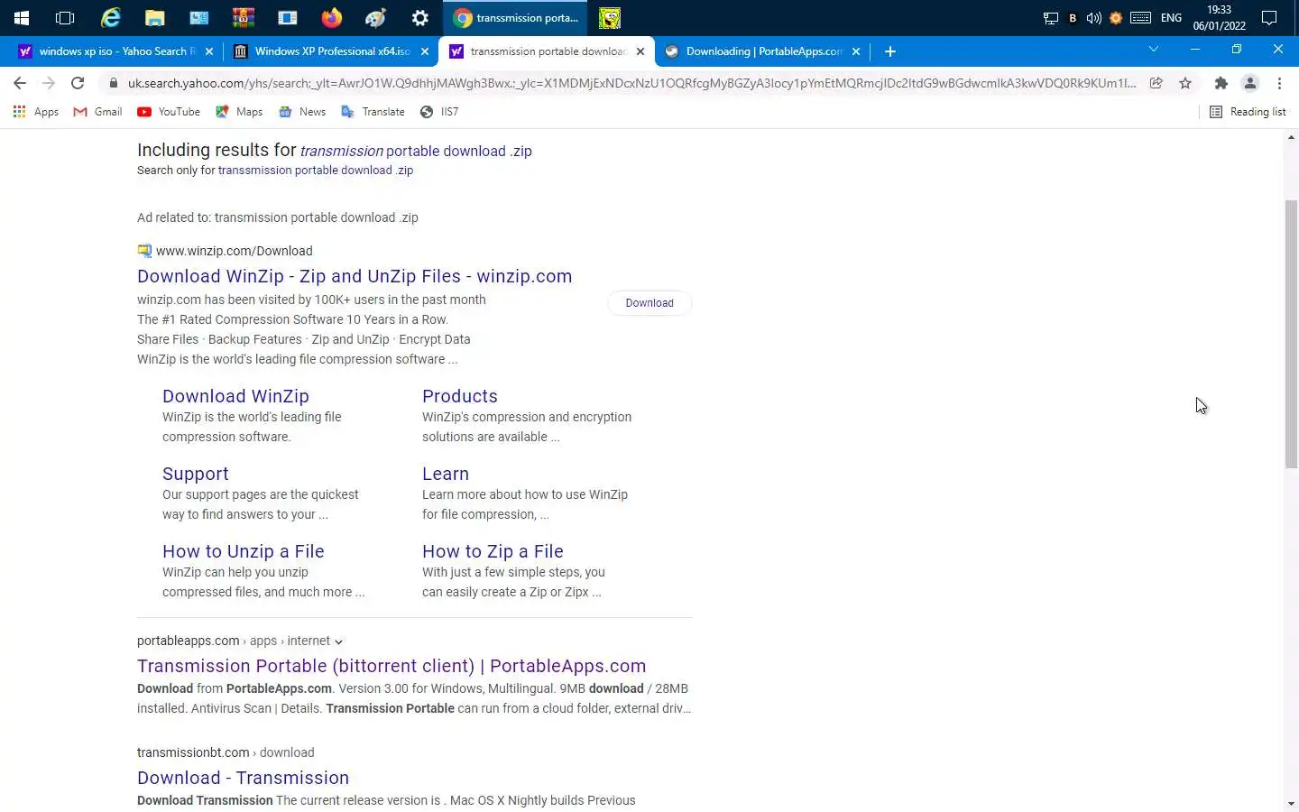This screenshot has width=1299, height=812.
Task: Open the notification action center
Action: [x=1269, y=18]
